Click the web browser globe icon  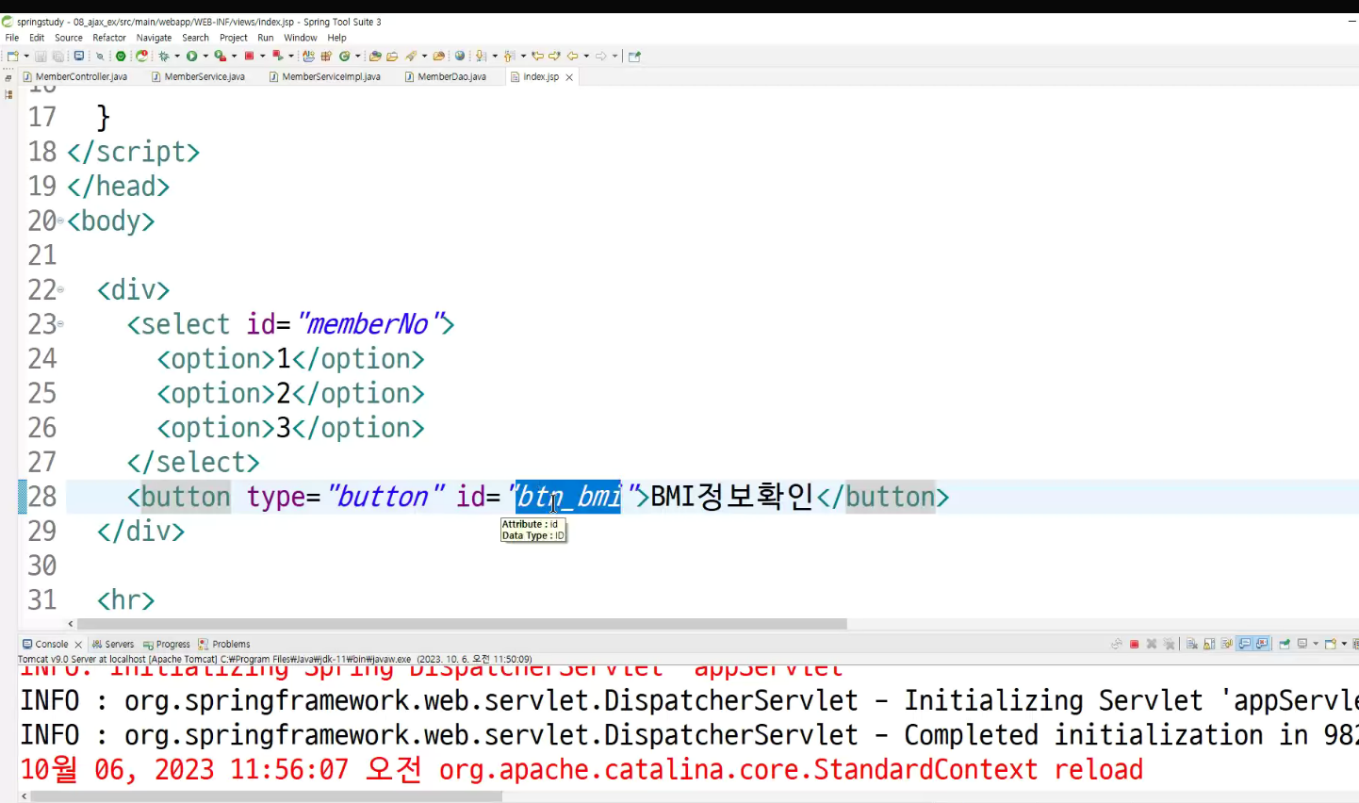point(460,57)
